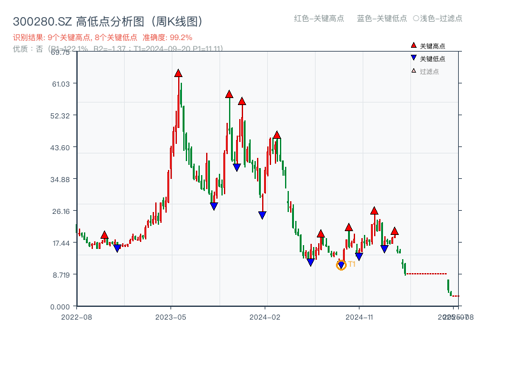509x382 pixels.
Task: Select the blue triangle marker near the 2022-08 area
Action: (x=117, y=247)
